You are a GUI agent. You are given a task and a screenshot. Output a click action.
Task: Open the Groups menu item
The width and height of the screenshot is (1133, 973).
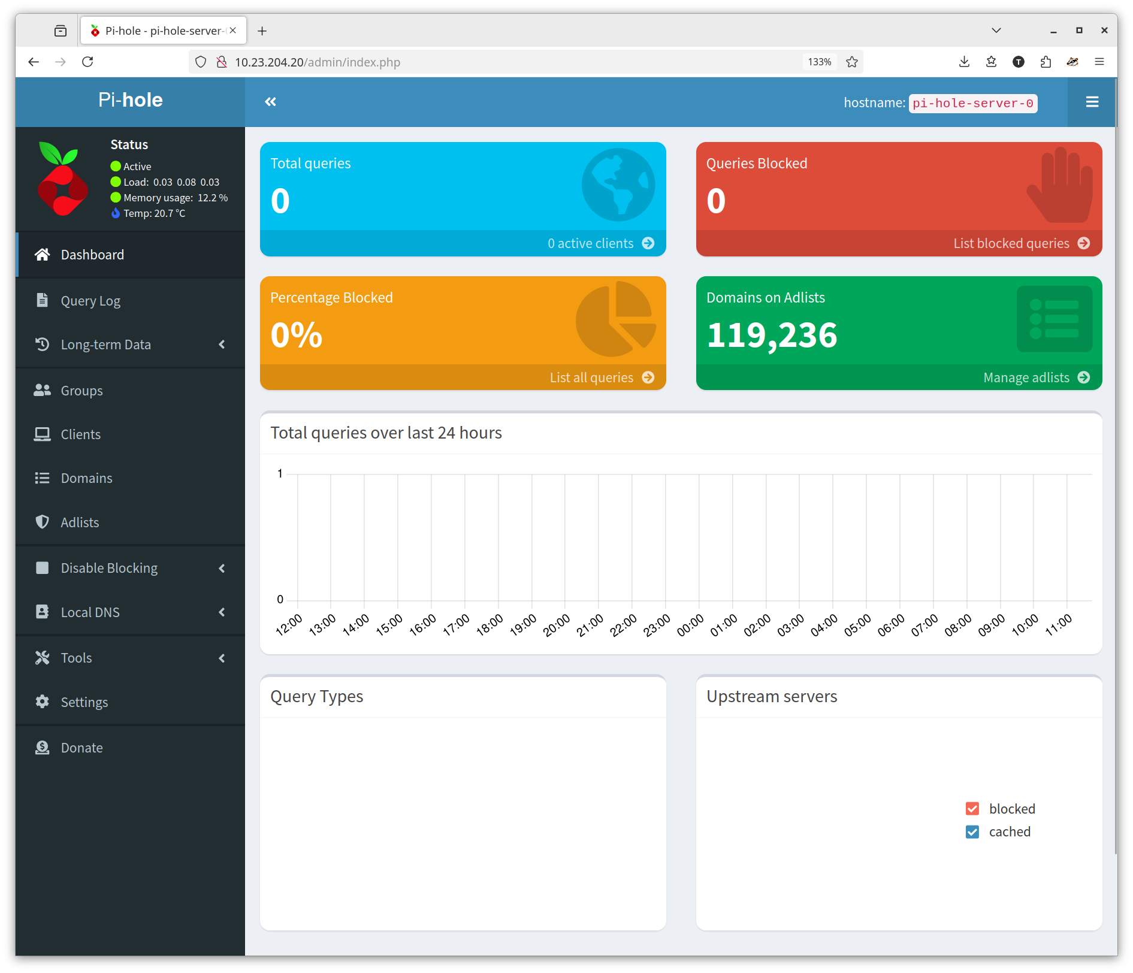tap(130, 390)
